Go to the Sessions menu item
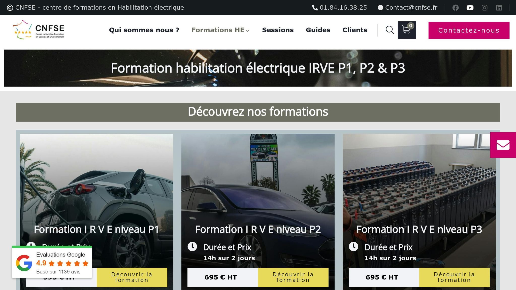 [x=278, y=30]
